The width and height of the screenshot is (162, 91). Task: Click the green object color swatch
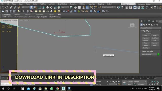coord(158,54)
